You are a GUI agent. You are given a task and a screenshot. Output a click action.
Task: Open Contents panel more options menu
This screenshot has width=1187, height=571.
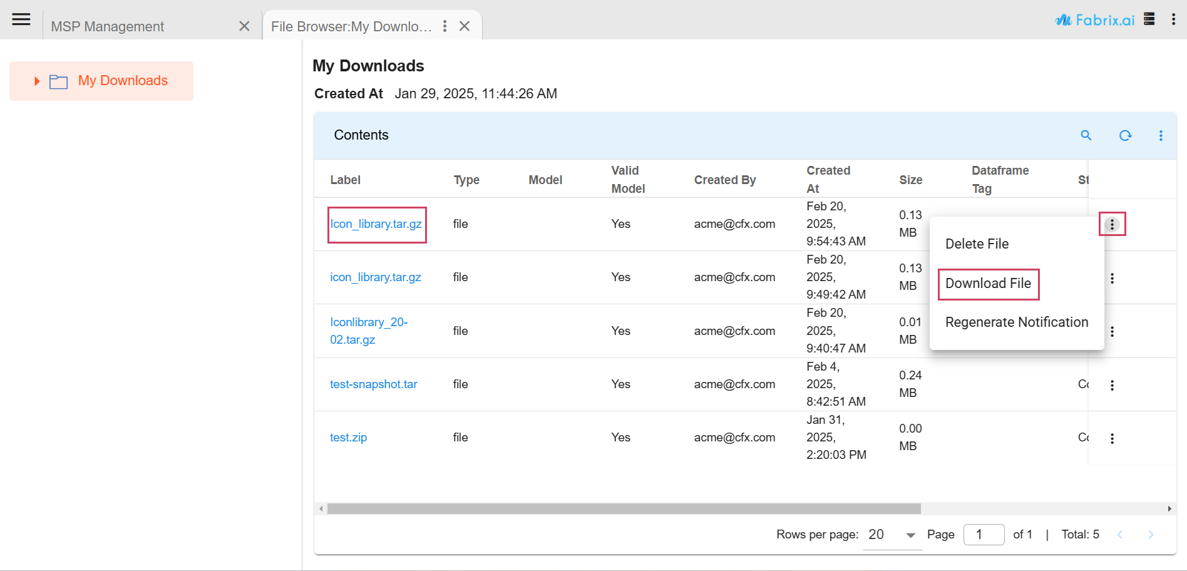click(1161, 135)
